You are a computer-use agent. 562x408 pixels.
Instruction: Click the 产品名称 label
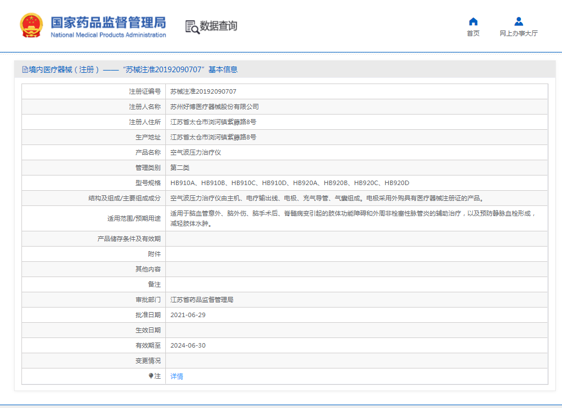[x=148, y=152]
